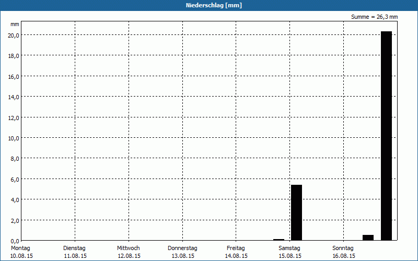418x261 pixels.
Task: Select the Summe = 26,3 mm total label
Action: (x=374, y=17)
